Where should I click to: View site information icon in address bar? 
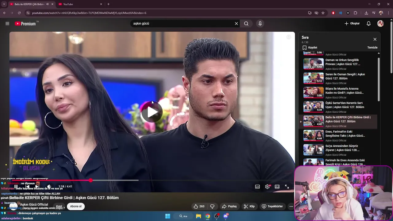[28, 13]
